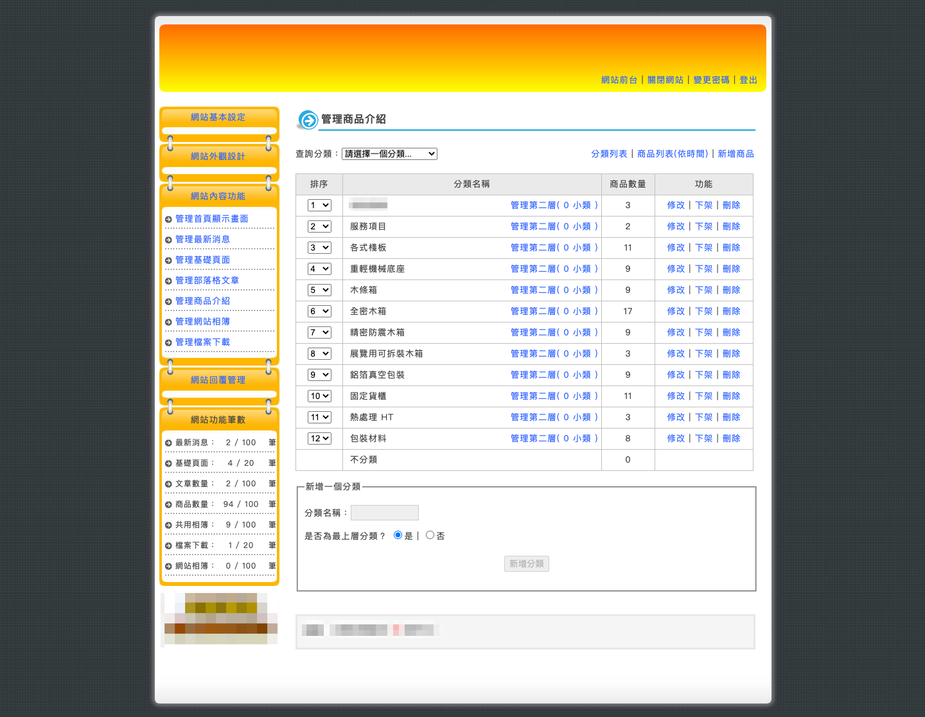Open sort order dropdown for 各式棧板
The width and height of the screenshot is (925, 717).
point(319,247)
